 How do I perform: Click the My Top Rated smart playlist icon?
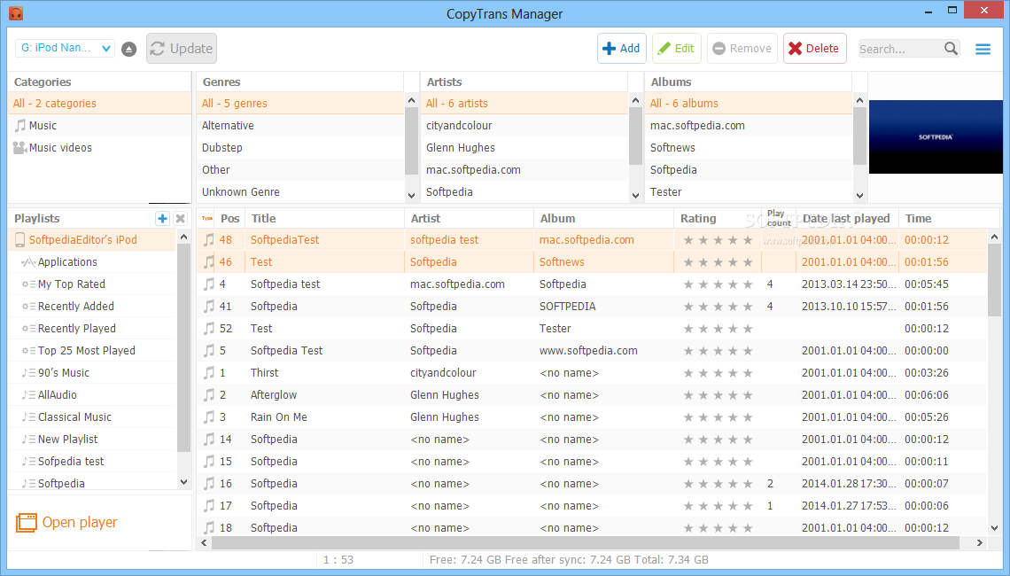click(28, 284)
